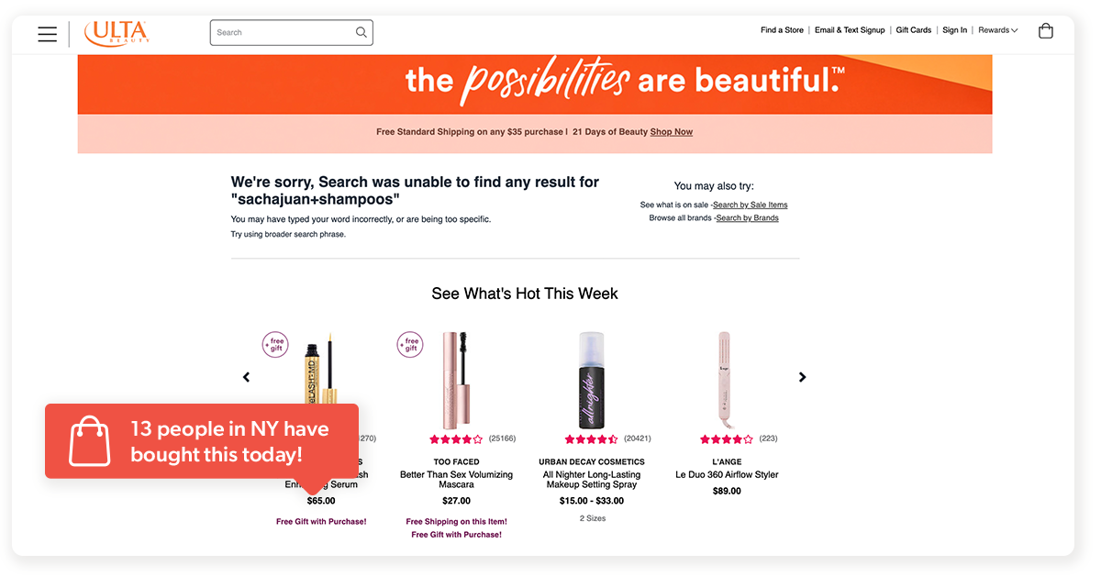1101x588 pixels.
Task: Click the 'free gift' badge on the Lash Serum
Action: (x=275, y=344)
